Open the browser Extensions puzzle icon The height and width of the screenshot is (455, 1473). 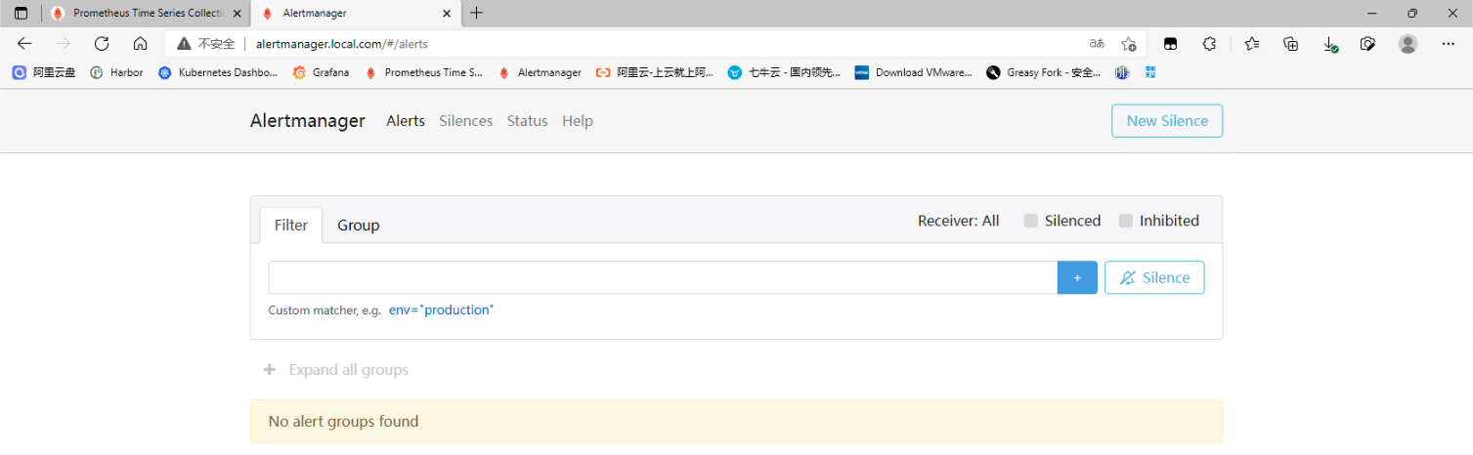(x=1209, y=44)
